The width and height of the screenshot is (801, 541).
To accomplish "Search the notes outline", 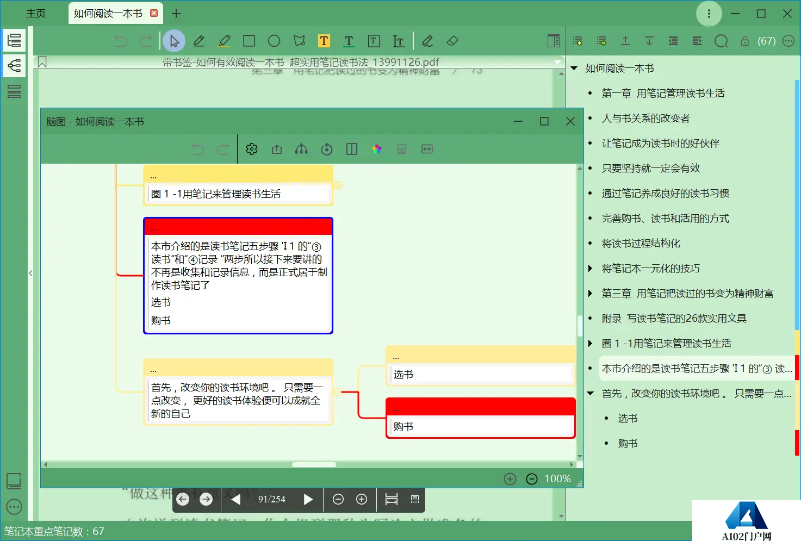I will [721, 41].
